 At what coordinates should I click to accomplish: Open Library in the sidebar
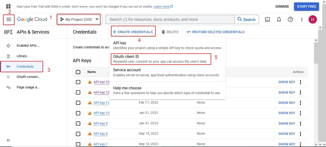(22, 56)
